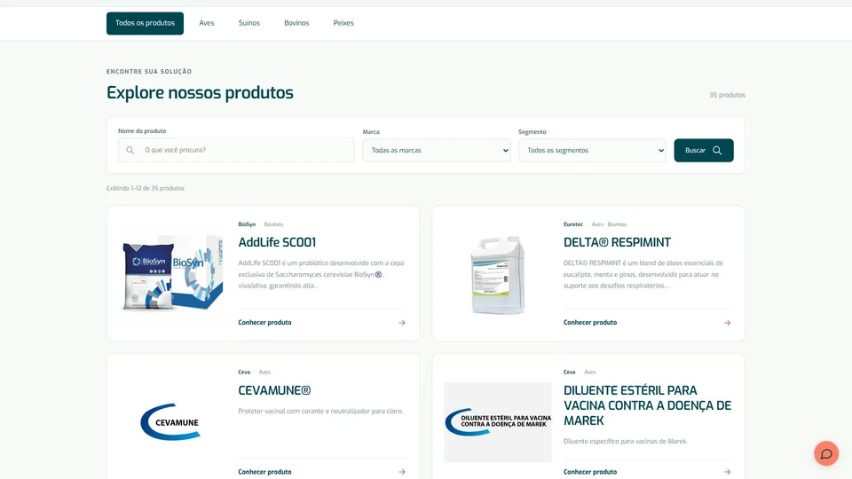
Task: Click Conhecer produto link for AddLife SC001
Action: [264, 323]
